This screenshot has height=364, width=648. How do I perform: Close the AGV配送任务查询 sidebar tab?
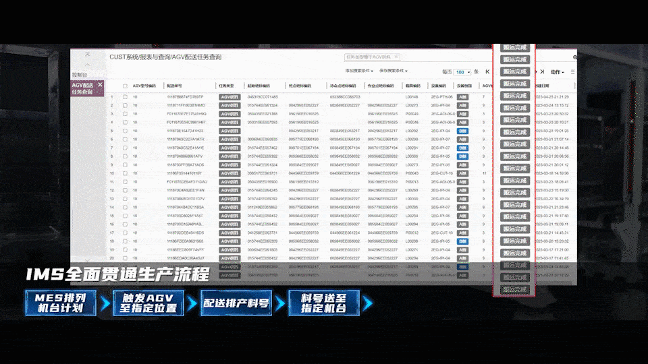pyautogui.click(x=100, y=85)
